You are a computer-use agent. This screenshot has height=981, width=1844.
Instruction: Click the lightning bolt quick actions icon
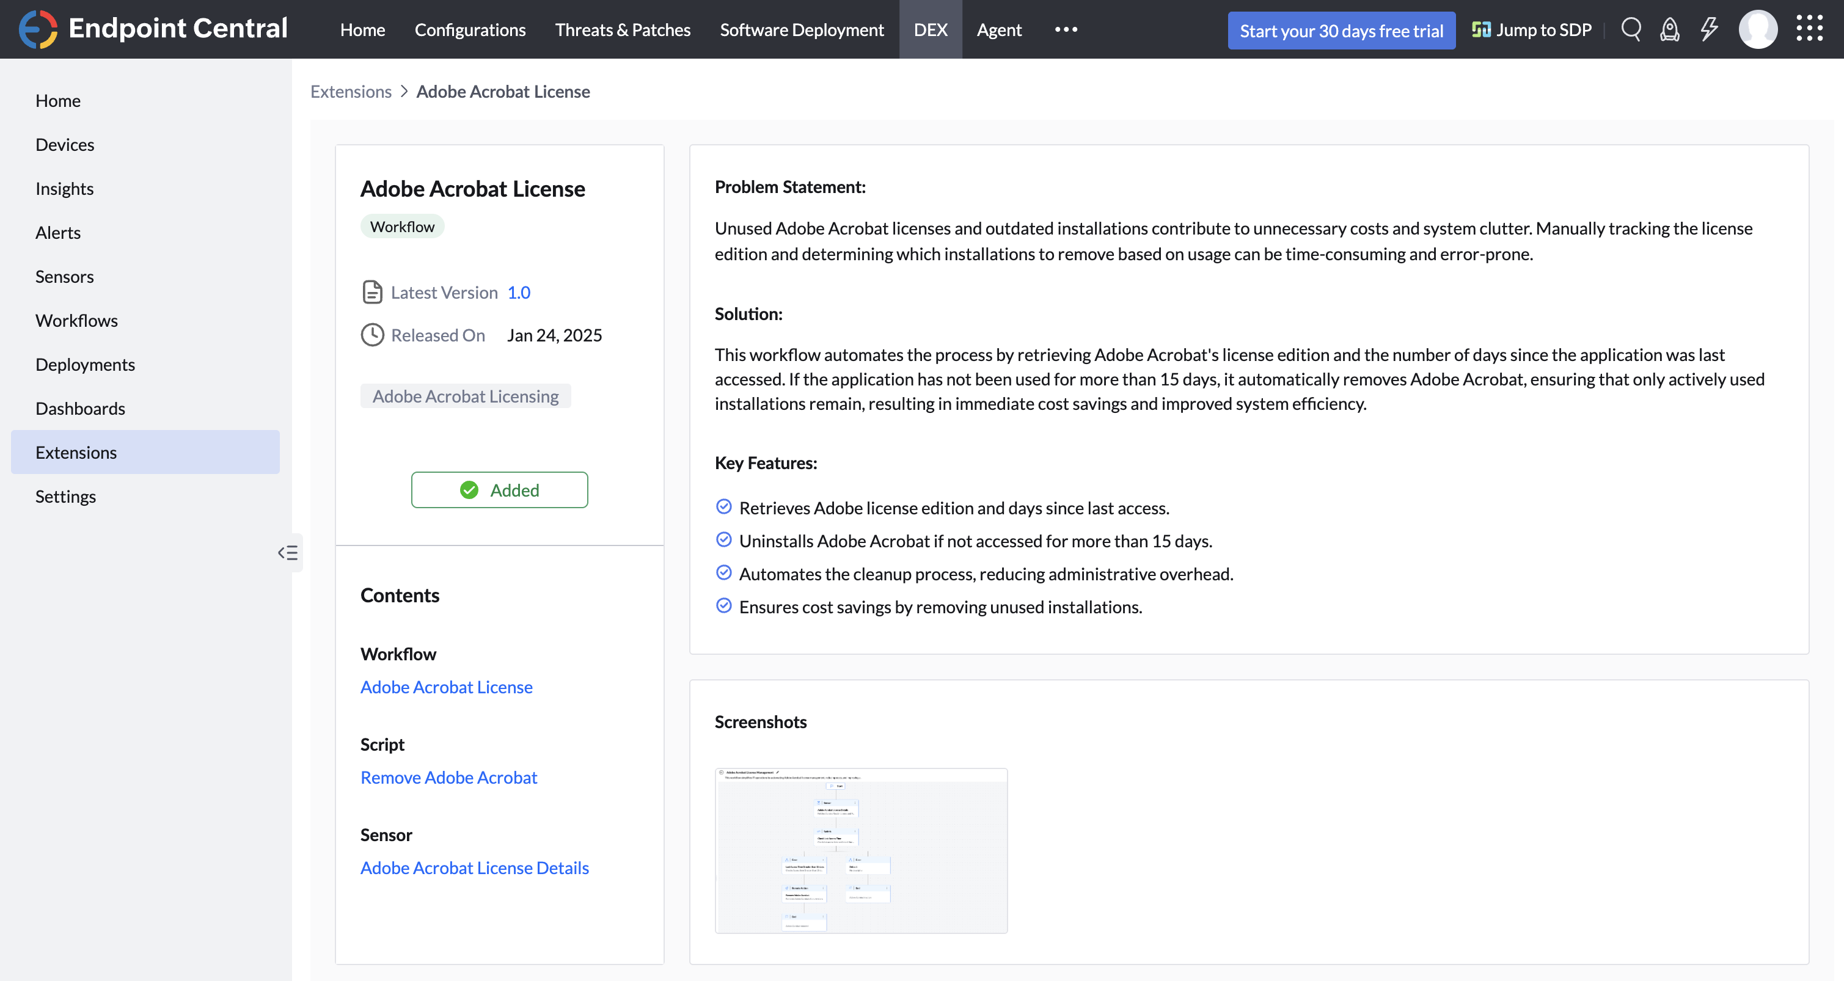point(1709,29)
